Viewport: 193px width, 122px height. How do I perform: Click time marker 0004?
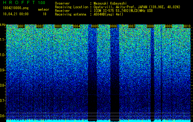pyautogui.click(x=76, y=26)
